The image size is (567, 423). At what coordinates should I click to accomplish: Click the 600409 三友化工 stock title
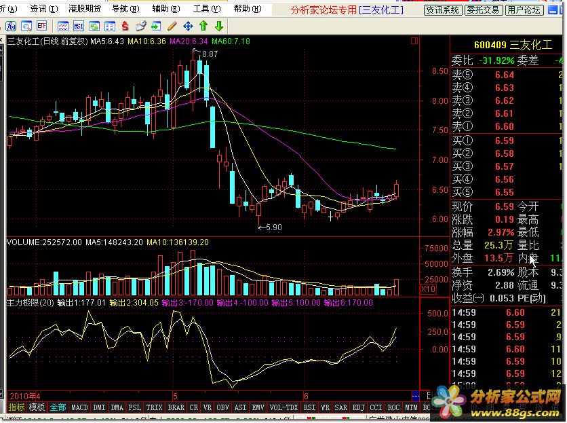coord(513,45)
